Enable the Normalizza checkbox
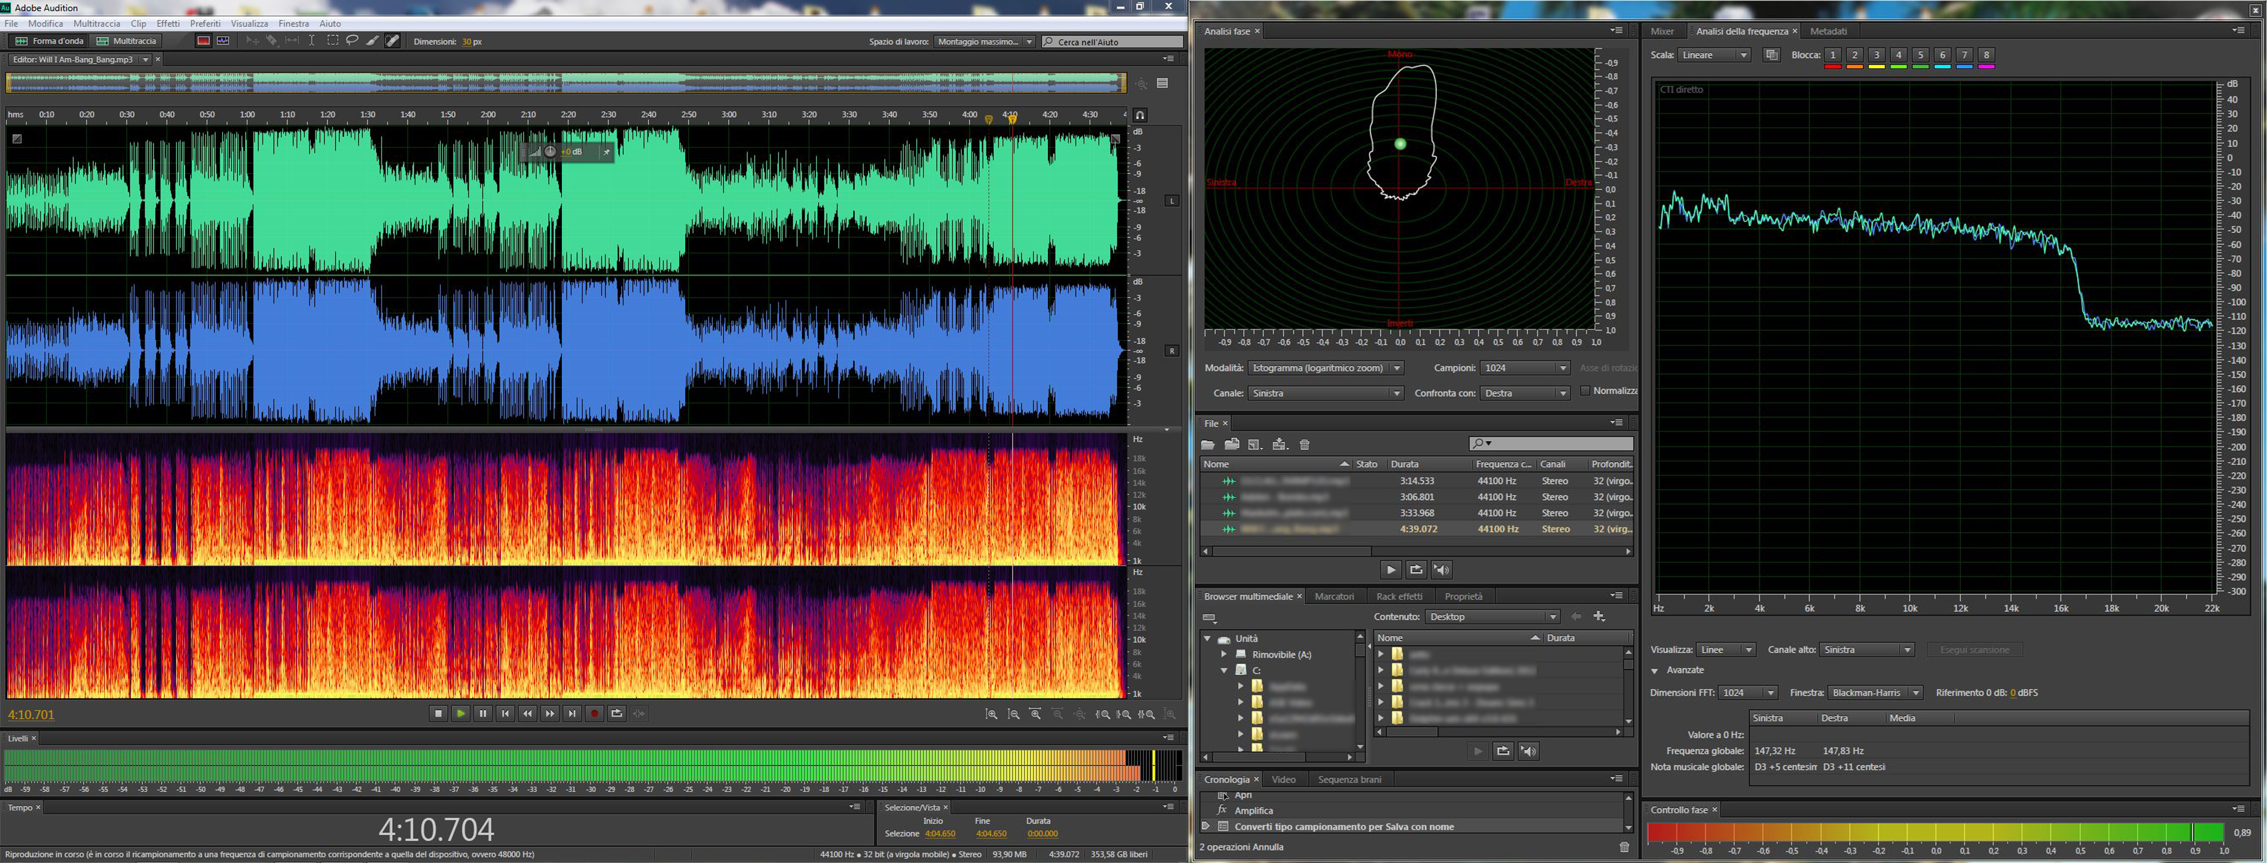2267x863 pixels. [1585, 391]
